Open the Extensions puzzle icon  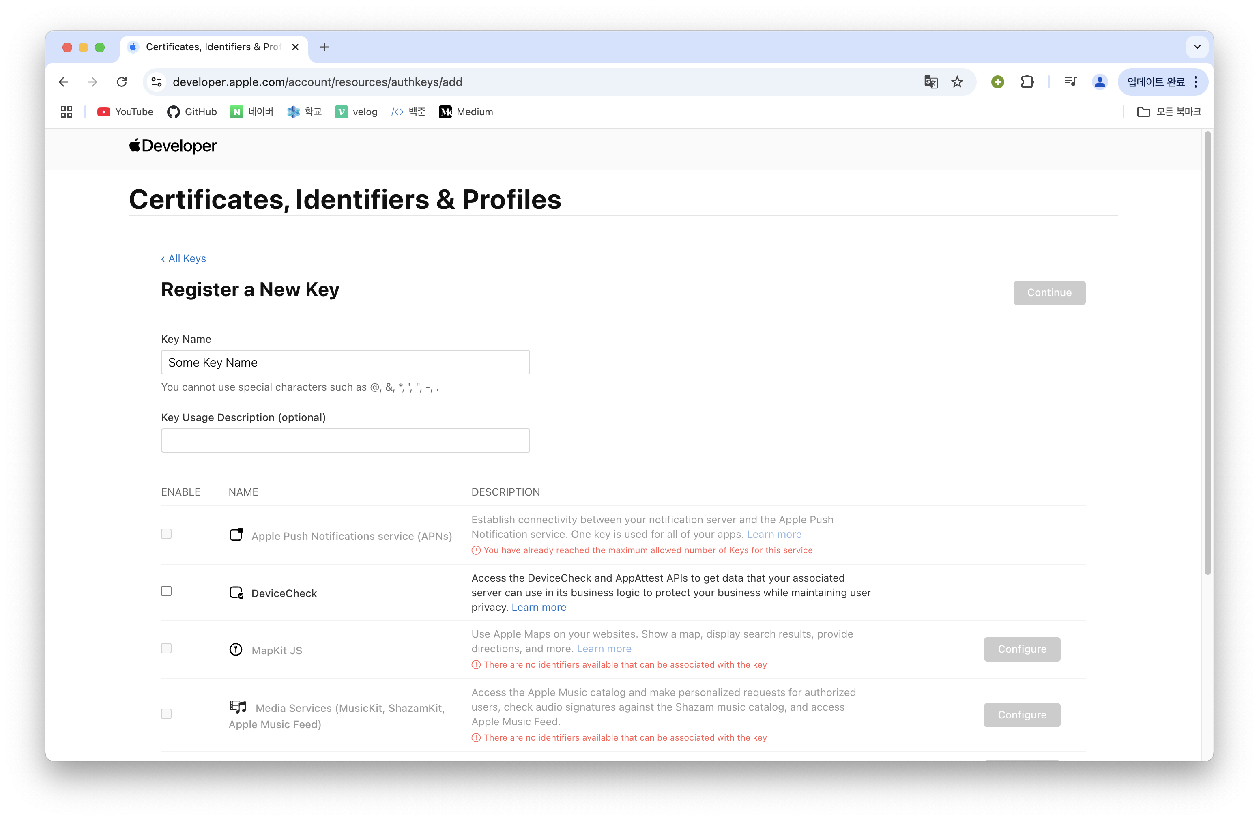click(x=1027, y=82)
